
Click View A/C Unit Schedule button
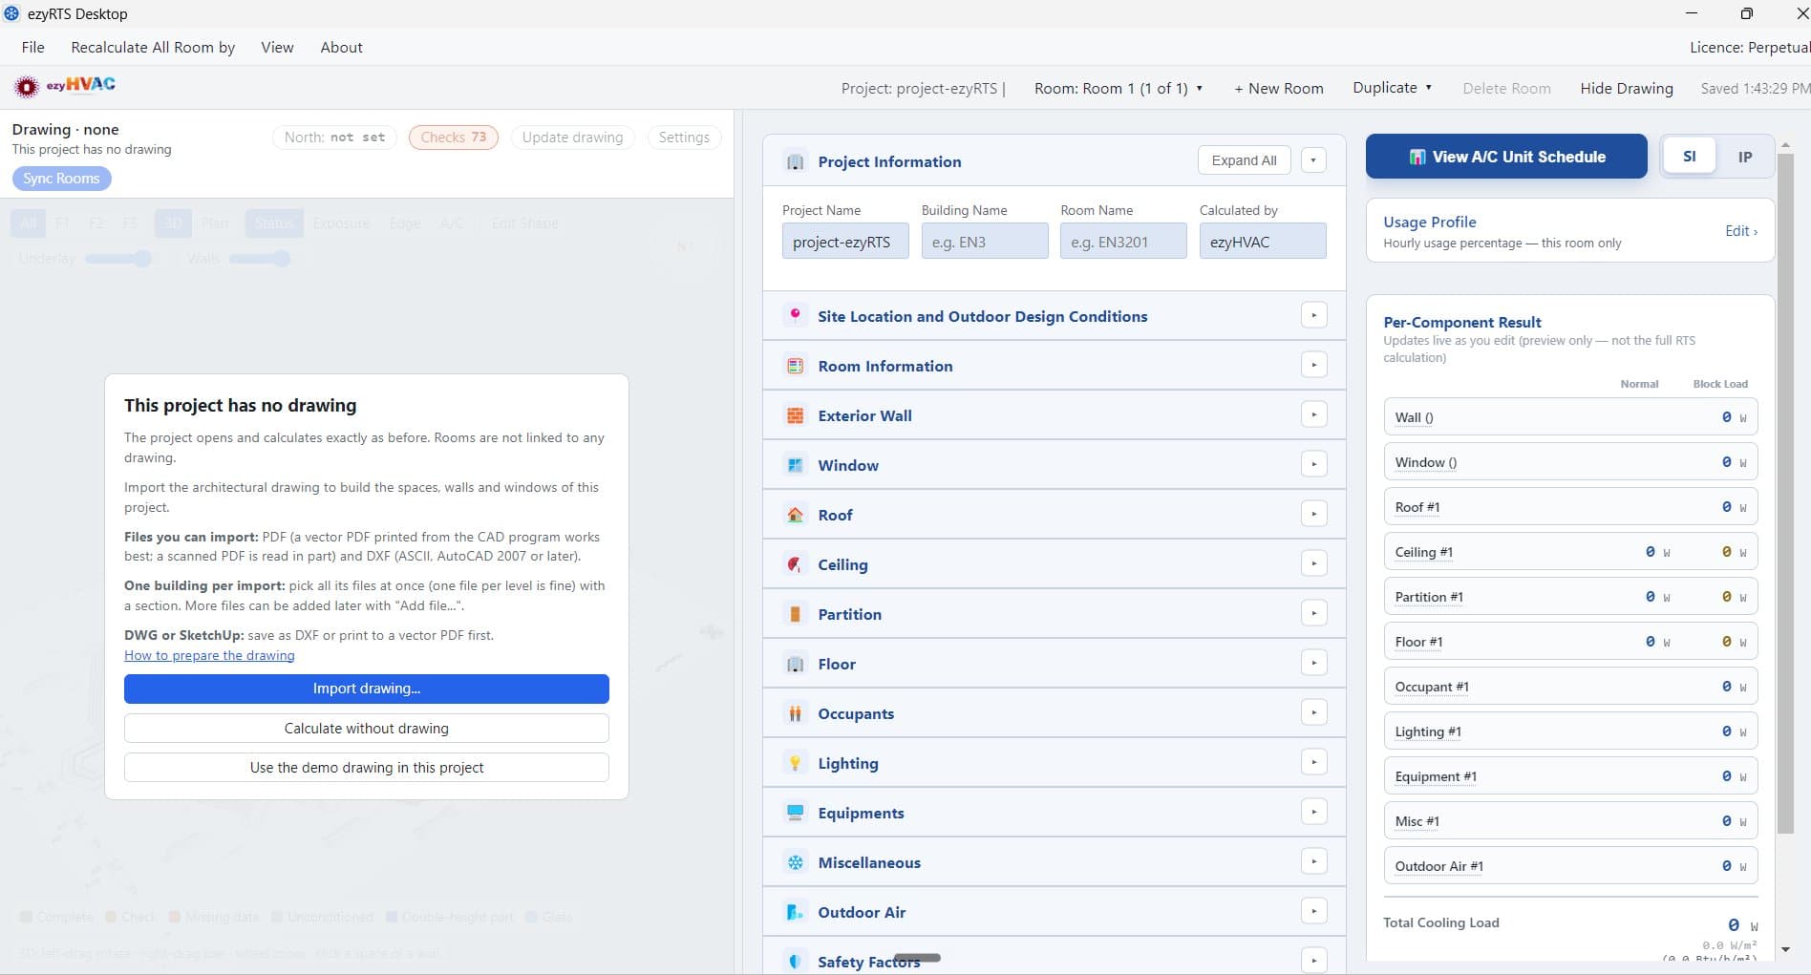[x=1506, y=157]
